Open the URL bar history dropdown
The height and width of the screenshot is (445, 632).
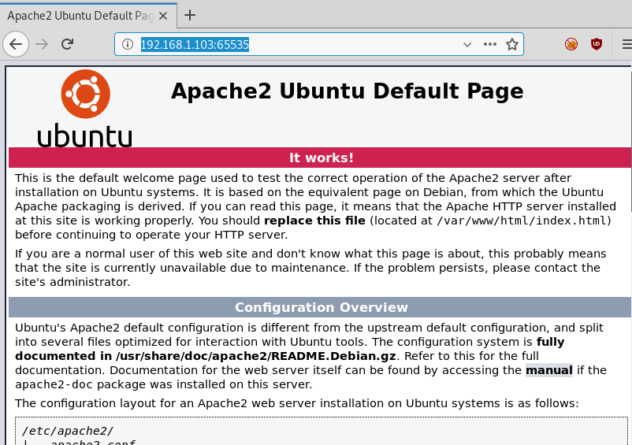[467, 44]
